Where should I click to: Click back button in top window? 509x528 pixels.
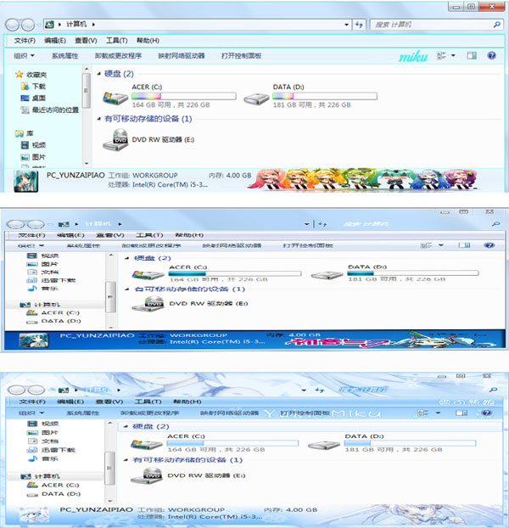pos(12,25)
